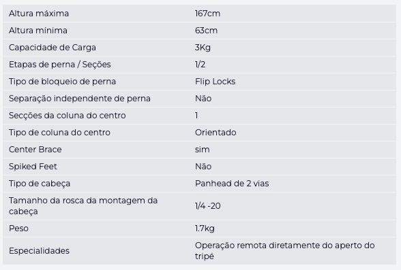The height and width of the screenshot is (270, 401).
Task: Select Tipo de bloqueio de perna text
Action: pos(63,82)
